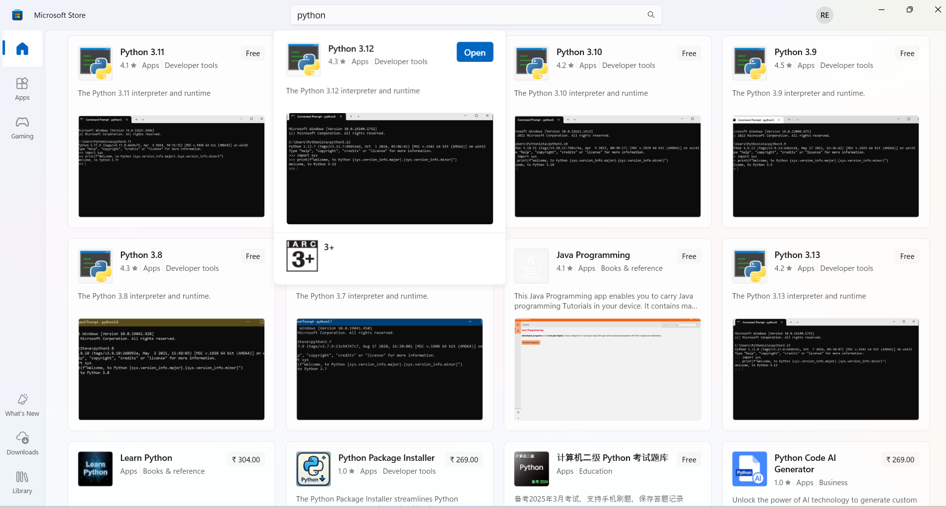Click the search magnifier icon
Image resolution: width=946 pixels, height=507 pixels.
[x=651, y=15]
